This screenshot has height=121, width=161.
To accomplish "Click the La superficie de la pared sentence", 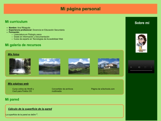I will coord(22,114).
